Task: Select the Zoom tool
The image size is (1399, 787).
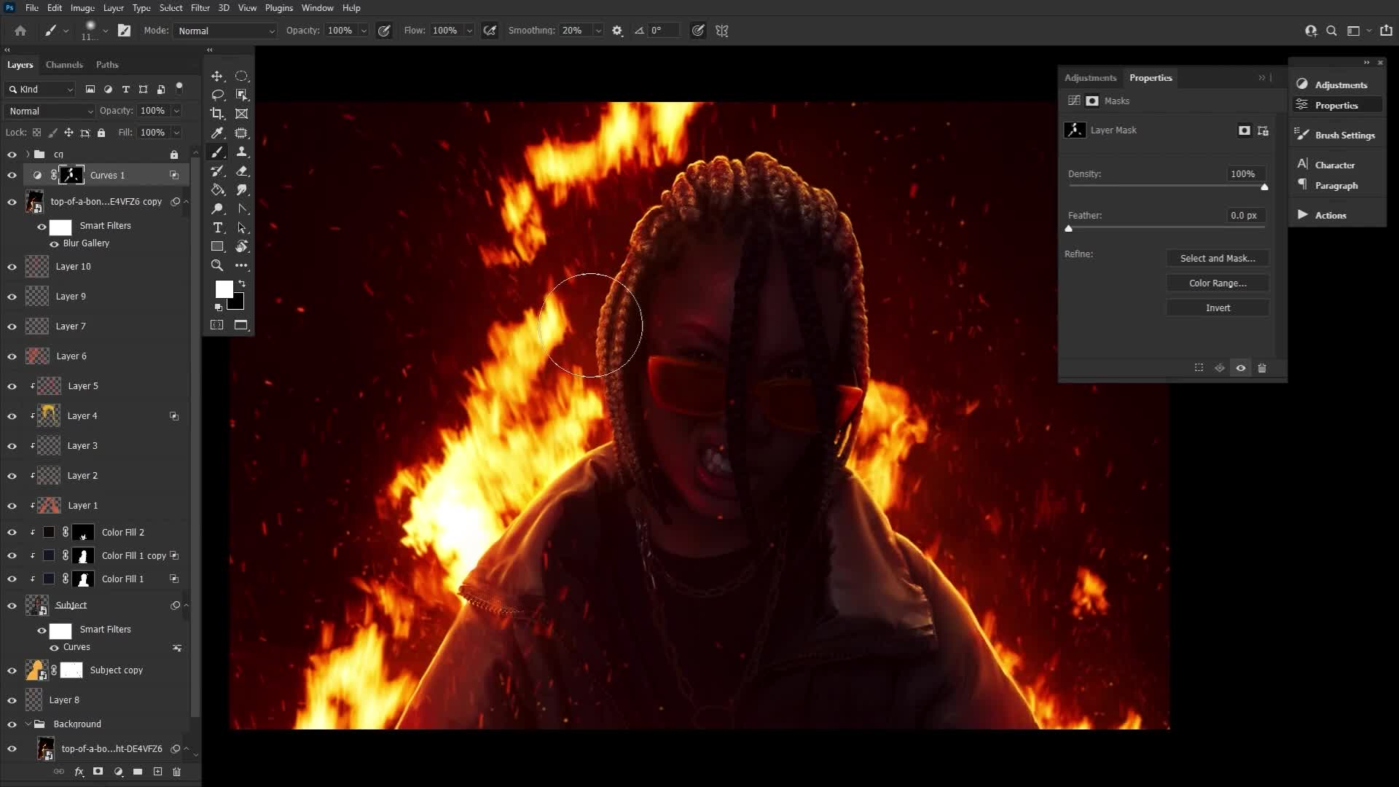Action: [x=217, y=265]
